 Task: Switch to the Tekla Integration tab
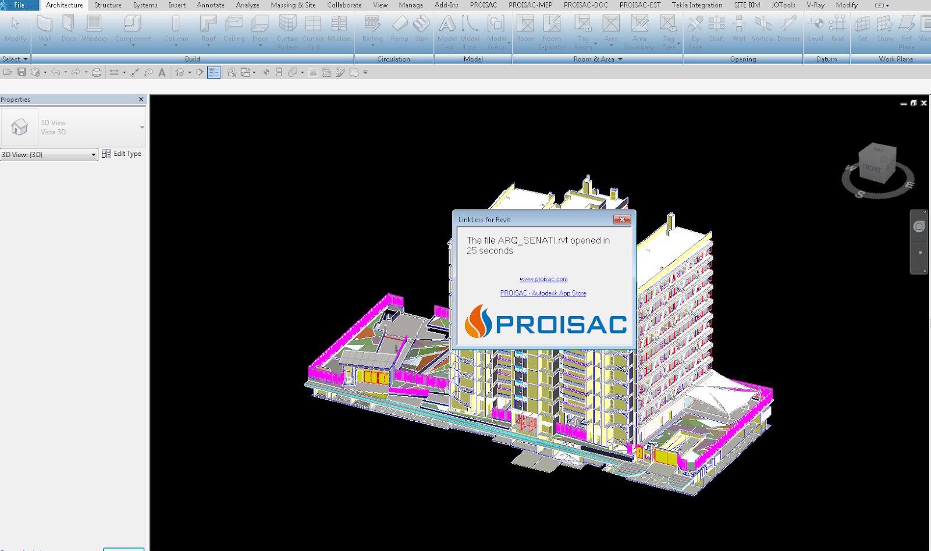coord(697,5)
